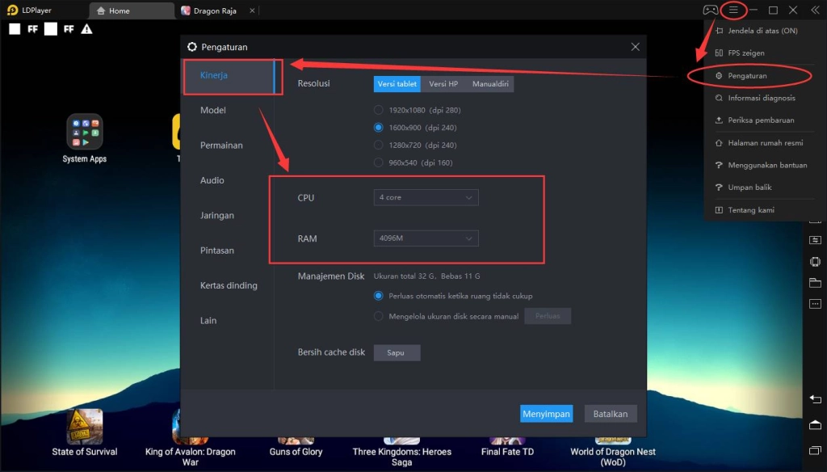Launch Guns of Glory game icon
Screen dimensions: 827x472
coord(296,440)
